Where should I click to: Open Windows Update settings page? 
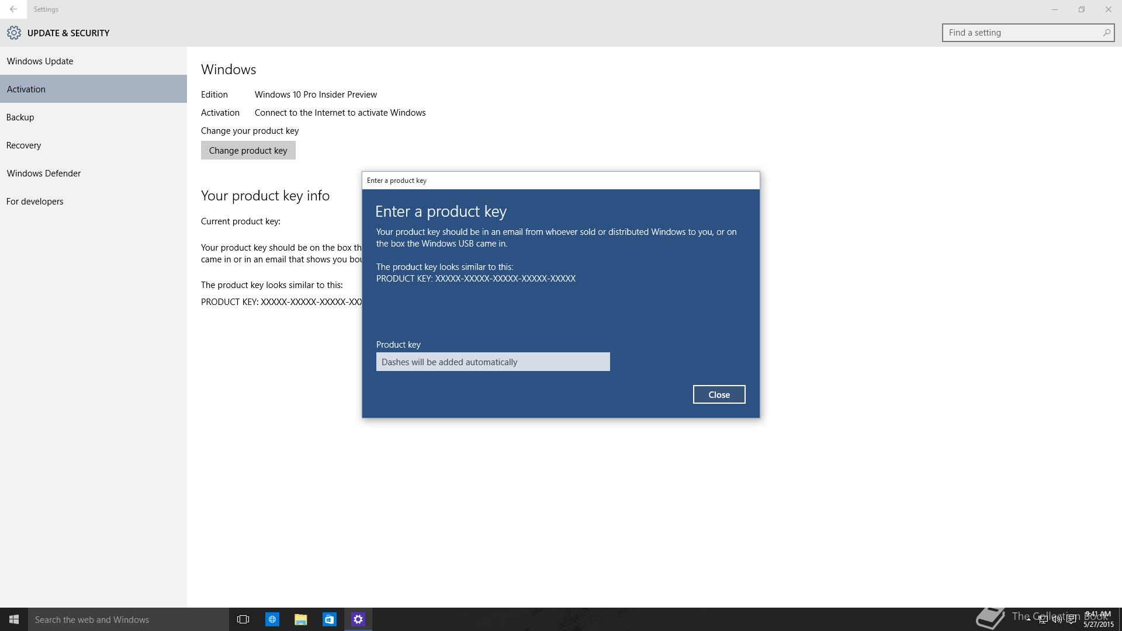93,61
